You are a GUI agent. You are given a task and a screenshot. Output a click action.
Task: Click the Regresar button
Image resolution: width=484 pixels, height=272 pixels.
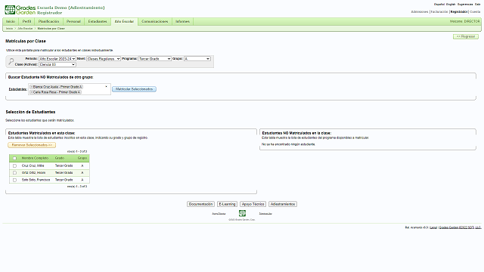466,36
